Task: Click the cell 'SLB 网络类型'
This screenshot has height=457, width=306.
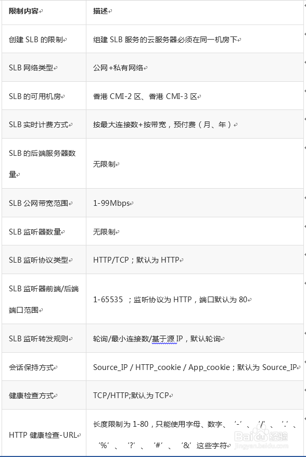Action: [x=44, y=67]
